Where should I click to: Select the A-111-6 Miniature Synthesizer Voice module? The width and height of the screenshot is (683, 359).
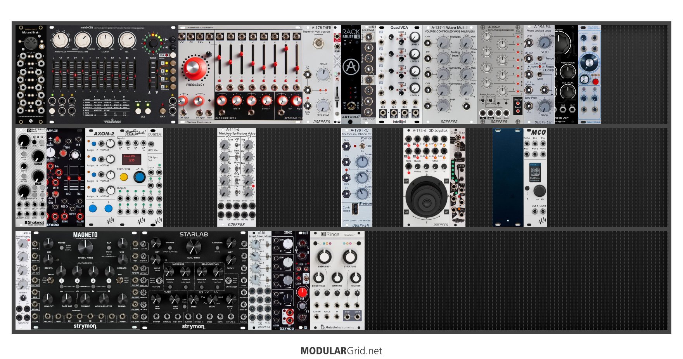237,177
